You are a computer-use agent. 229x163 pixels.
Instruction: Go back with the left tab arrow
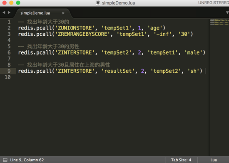(4, 12)
